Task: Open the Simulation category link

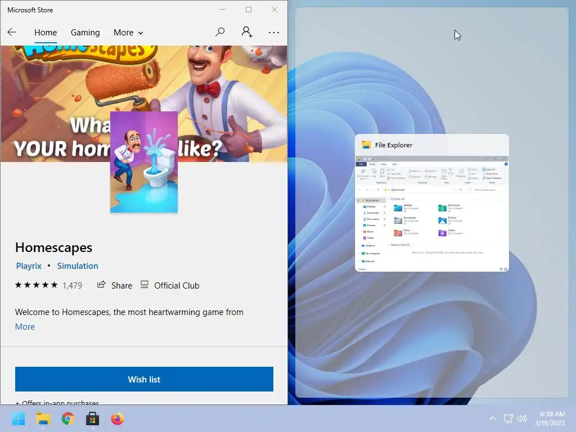Action: [x=78, y=265]
